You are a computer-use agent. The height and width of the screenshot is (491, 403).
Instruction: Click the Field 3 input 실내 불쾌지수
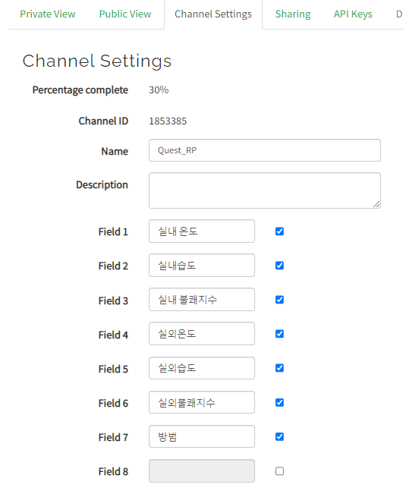202,299
